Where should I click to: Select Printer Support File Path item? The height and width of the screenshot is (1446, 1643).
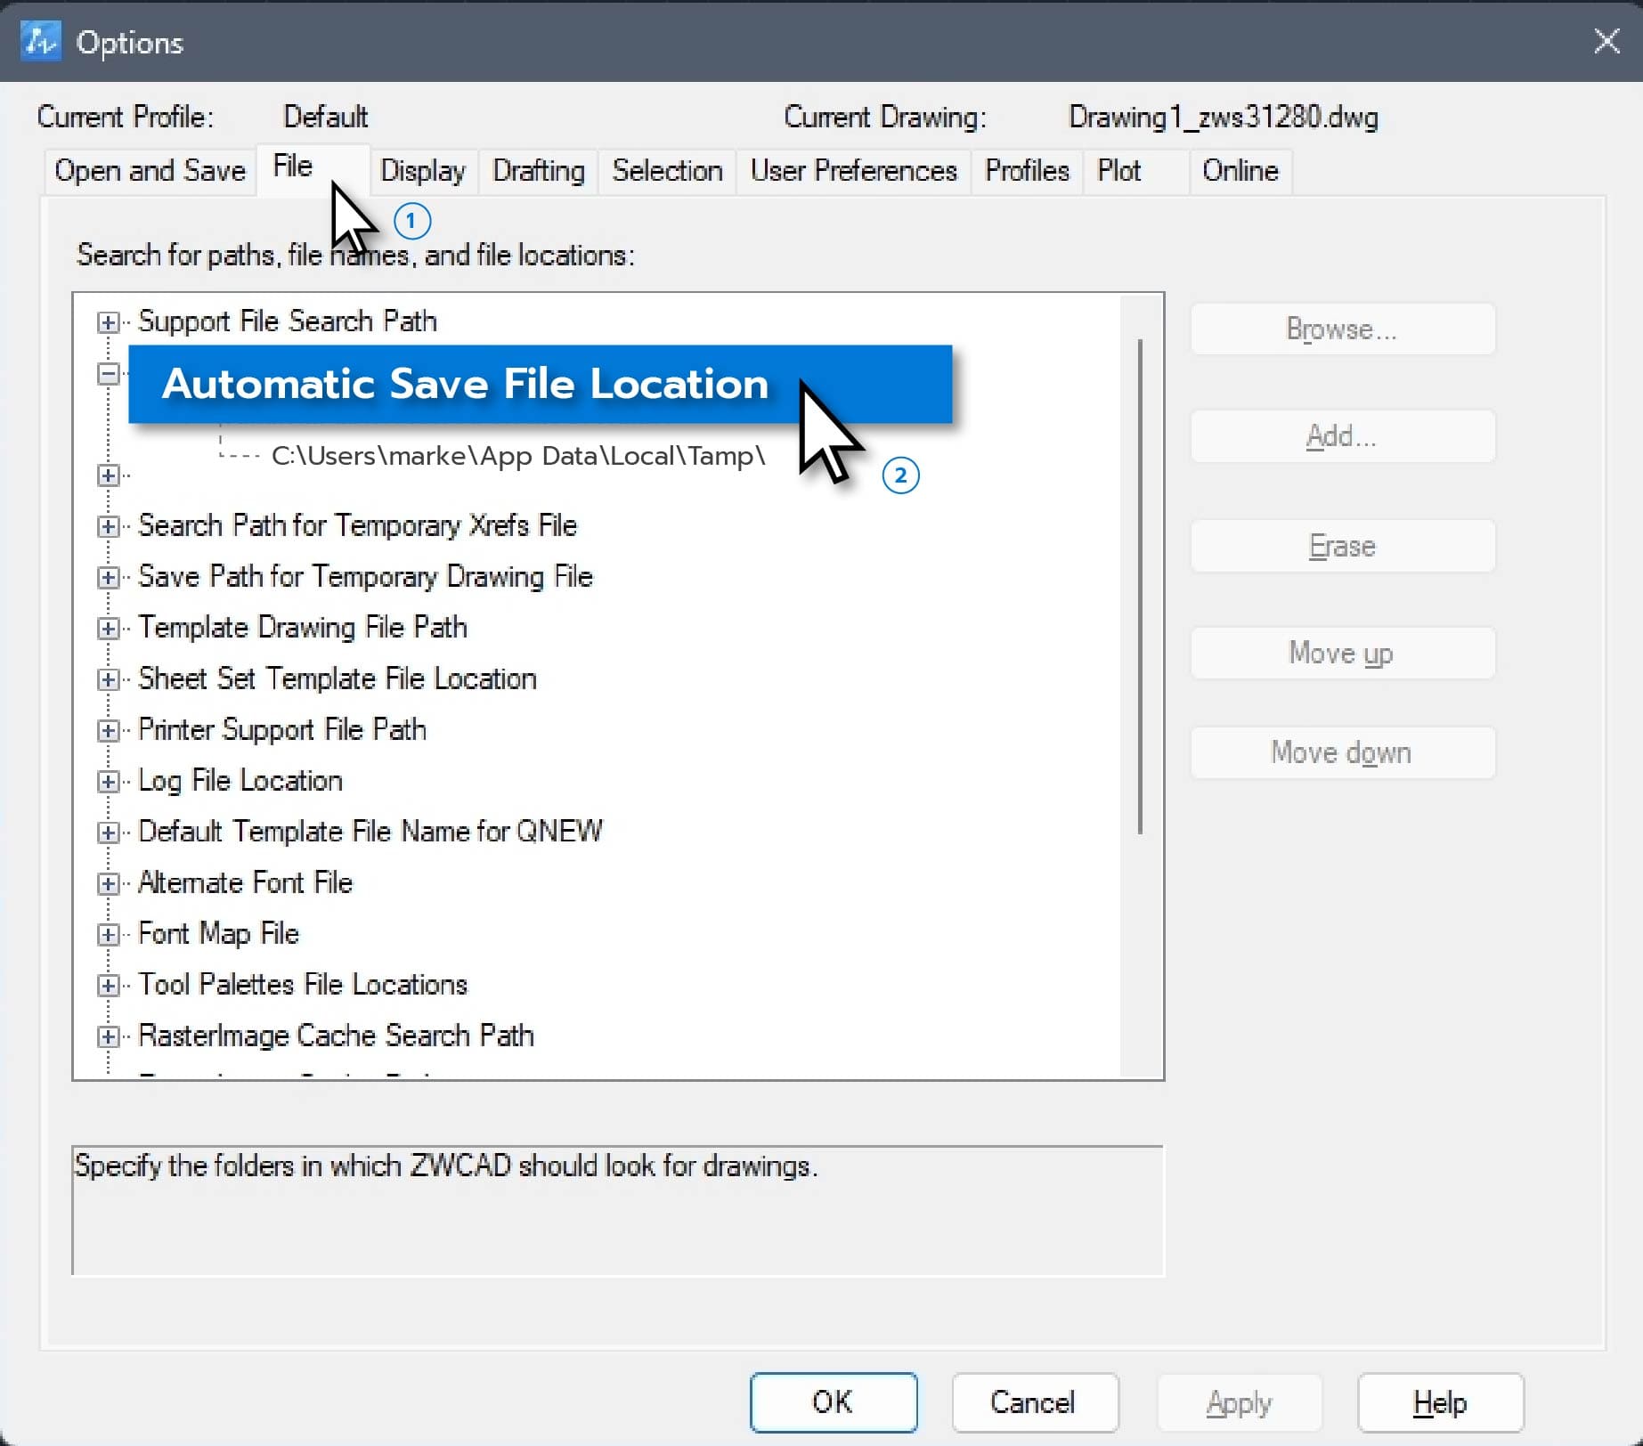[x=282, y=729]
